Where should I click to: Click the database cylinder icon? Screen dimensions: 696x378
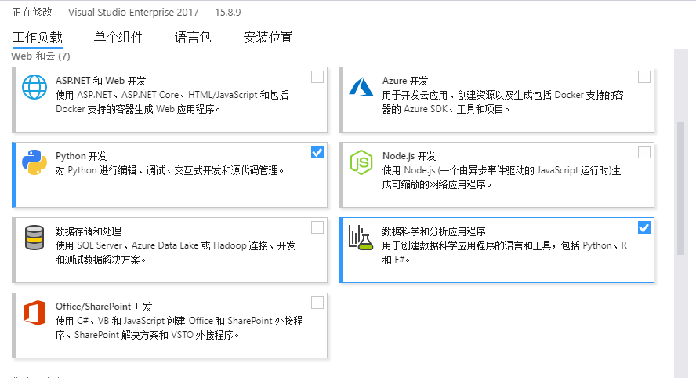34,238
